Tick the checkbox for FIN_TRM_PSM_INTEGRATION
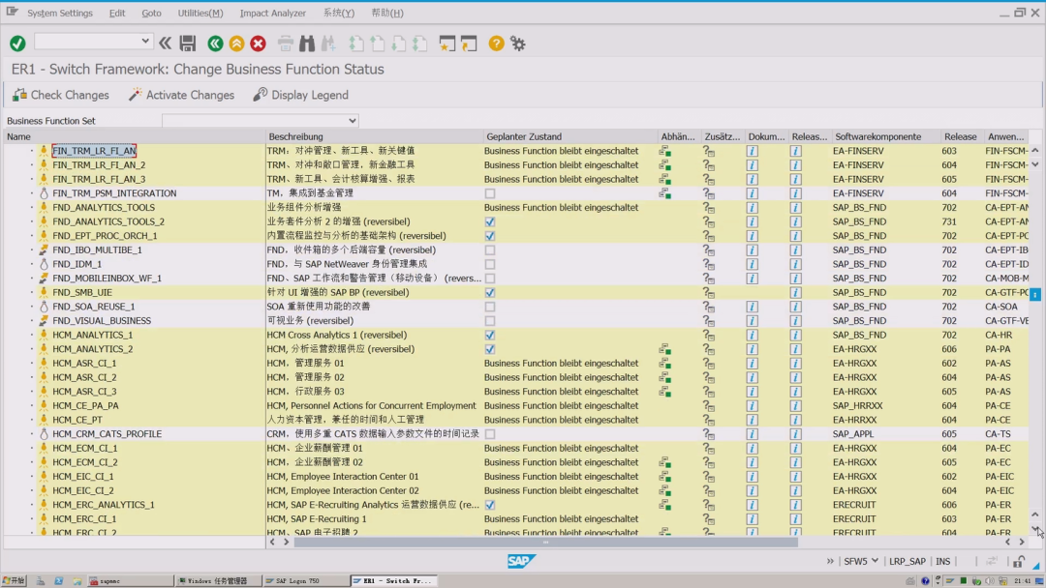This screenshot has width=1046, height=588. pyautogui.click(x=490, y=193)
